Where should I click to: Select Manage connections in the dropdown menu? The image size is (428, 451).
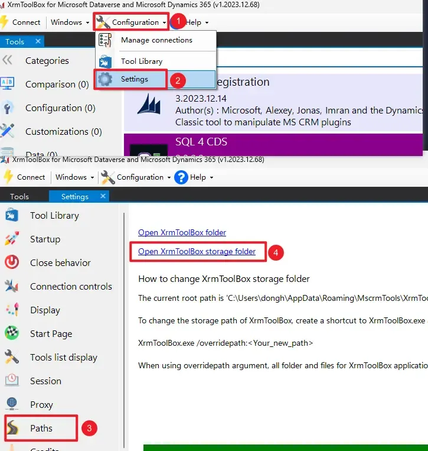(x=156, y=40)
